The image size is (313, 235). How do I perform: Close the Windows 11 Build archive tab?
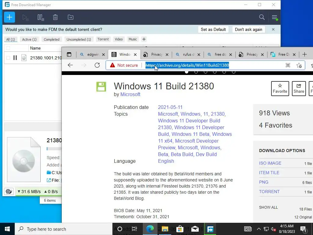pos(135,54)
